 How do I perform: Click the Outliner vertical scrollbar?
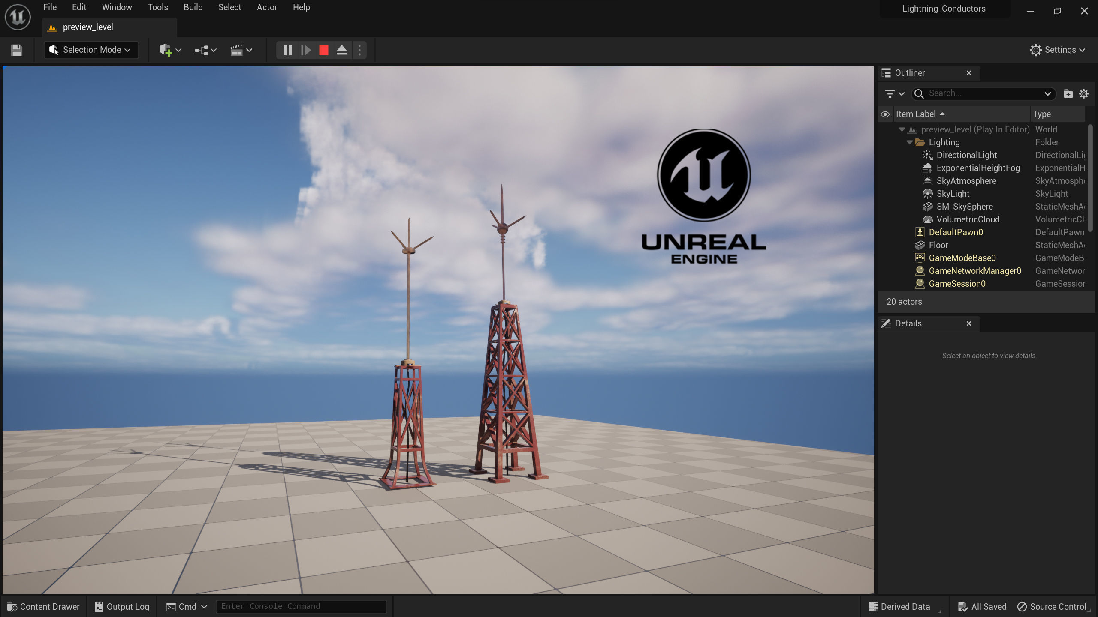(1090, 178)
